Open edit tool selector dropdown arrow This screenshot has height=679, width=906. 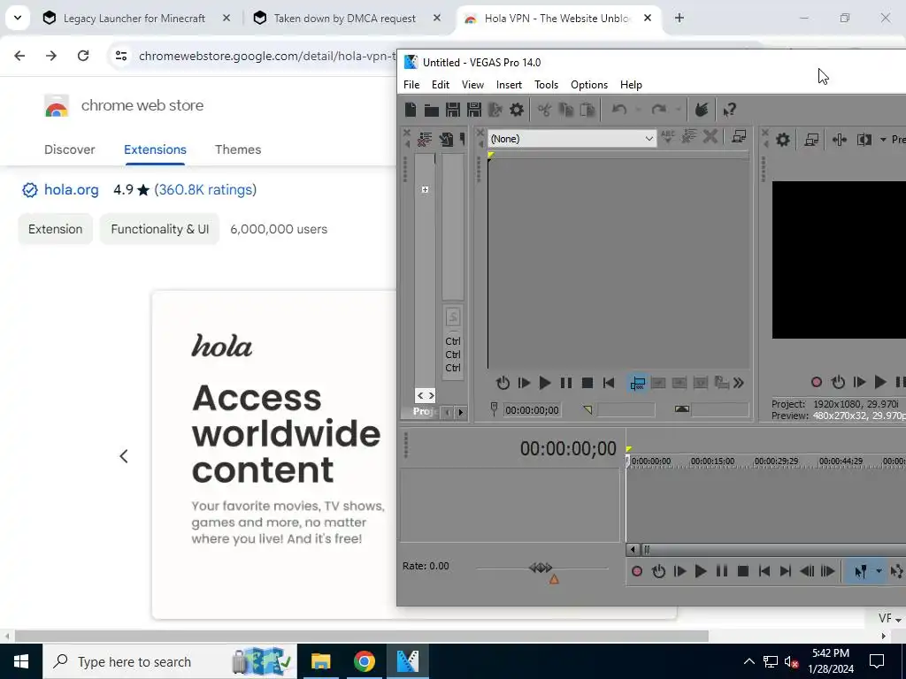pyautogui.click(x=879, y=571)
